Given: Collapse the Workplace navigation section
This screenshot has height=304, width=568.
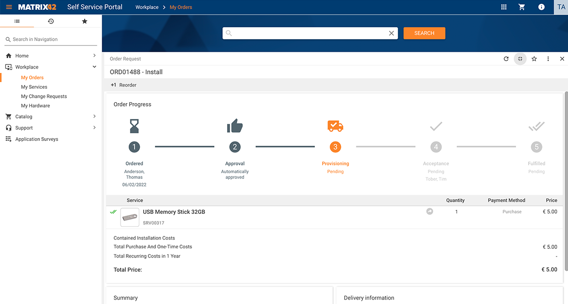Looking at the screenshot, I should (x=94, y=67).
